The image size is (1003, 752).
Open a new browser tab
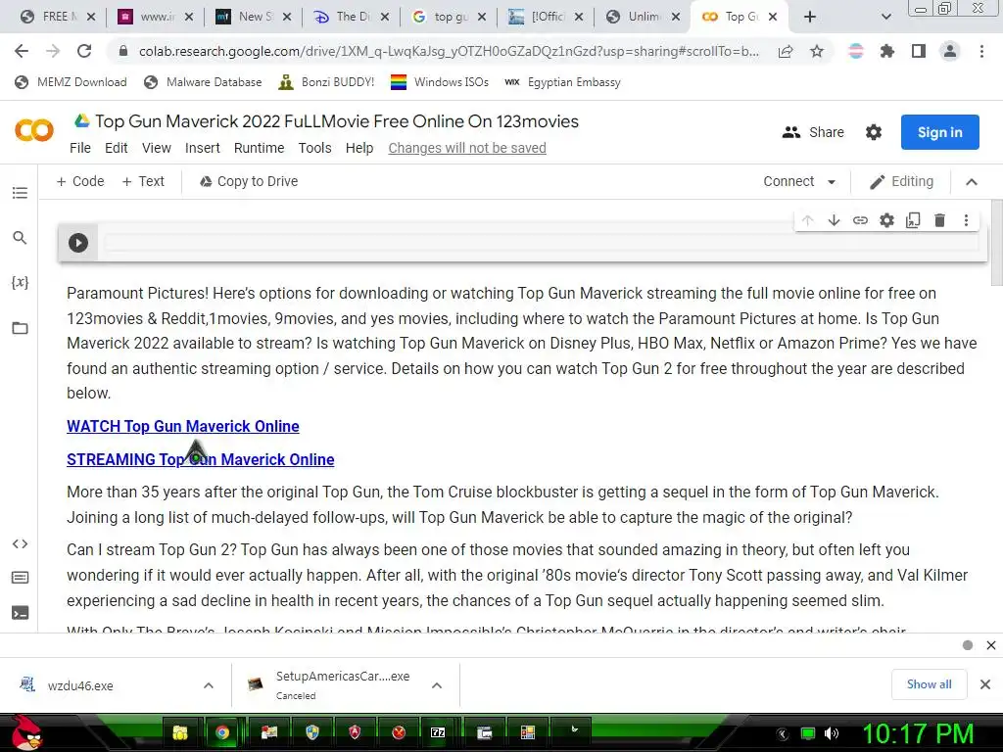click(x=810, y=17)
